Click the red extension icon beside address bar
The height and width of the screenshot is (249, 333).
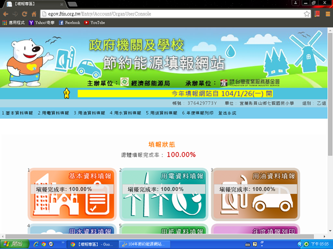(x=317, y=14)
